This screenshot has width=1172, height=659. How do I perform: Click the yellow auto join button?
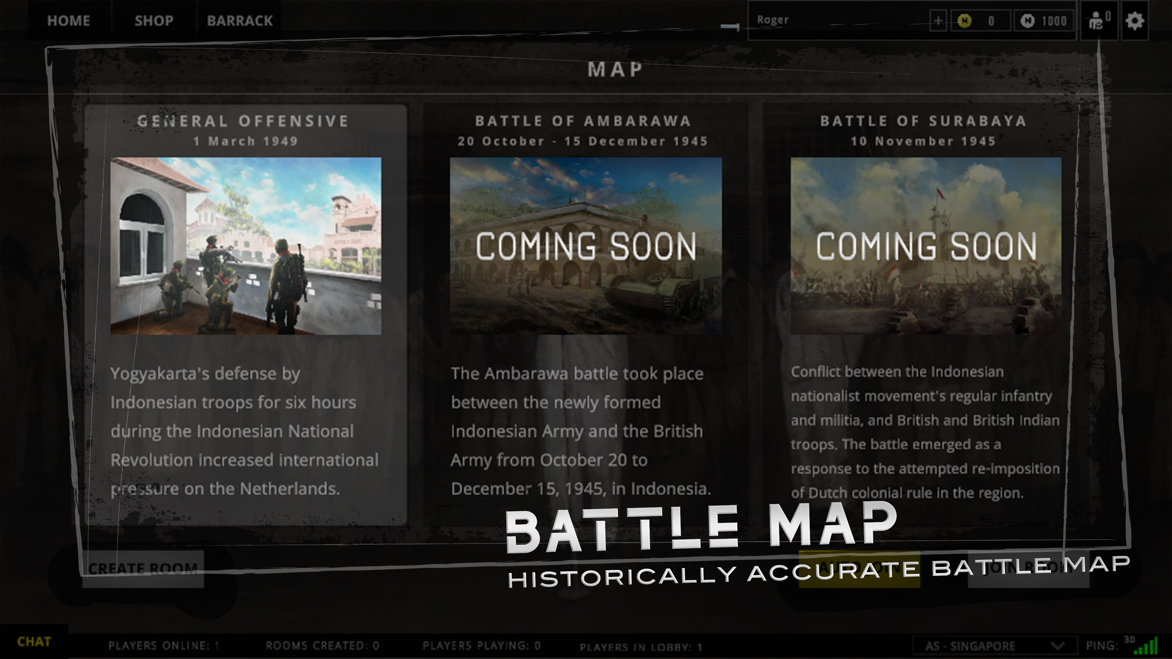point(859,569)
